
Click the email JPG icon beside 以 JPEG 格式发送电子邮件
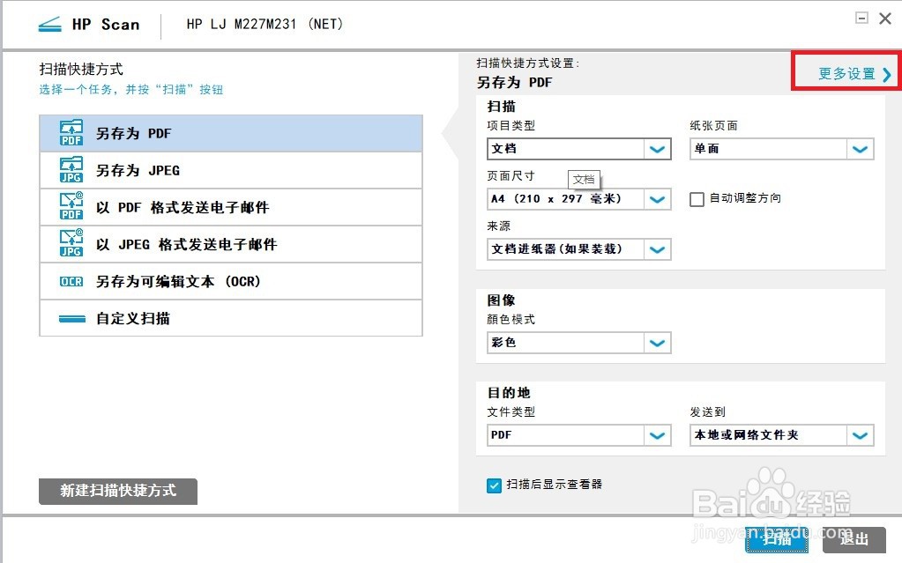[x=71, y=243]
